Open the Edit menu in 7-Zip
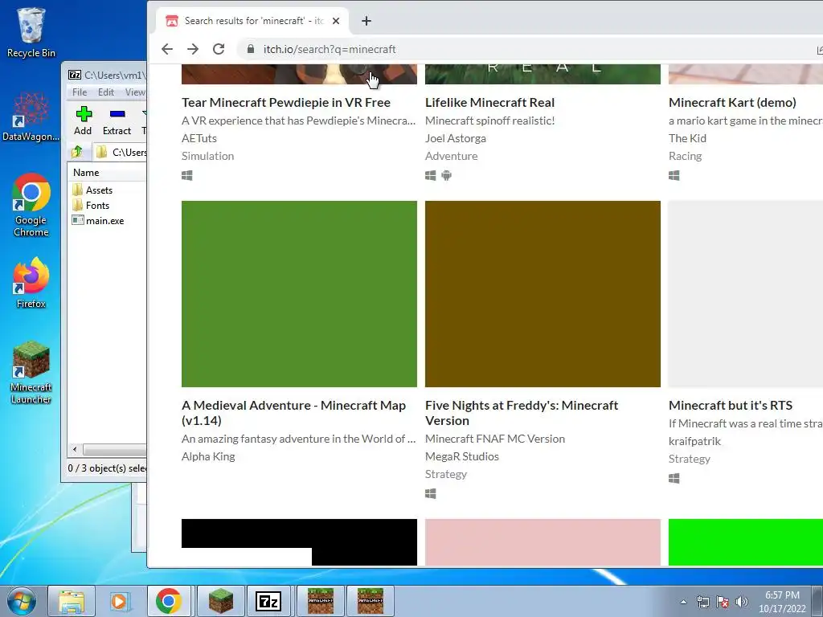Image resolution: width=823 pixels, height=617 pixels. tap(105, 92)
